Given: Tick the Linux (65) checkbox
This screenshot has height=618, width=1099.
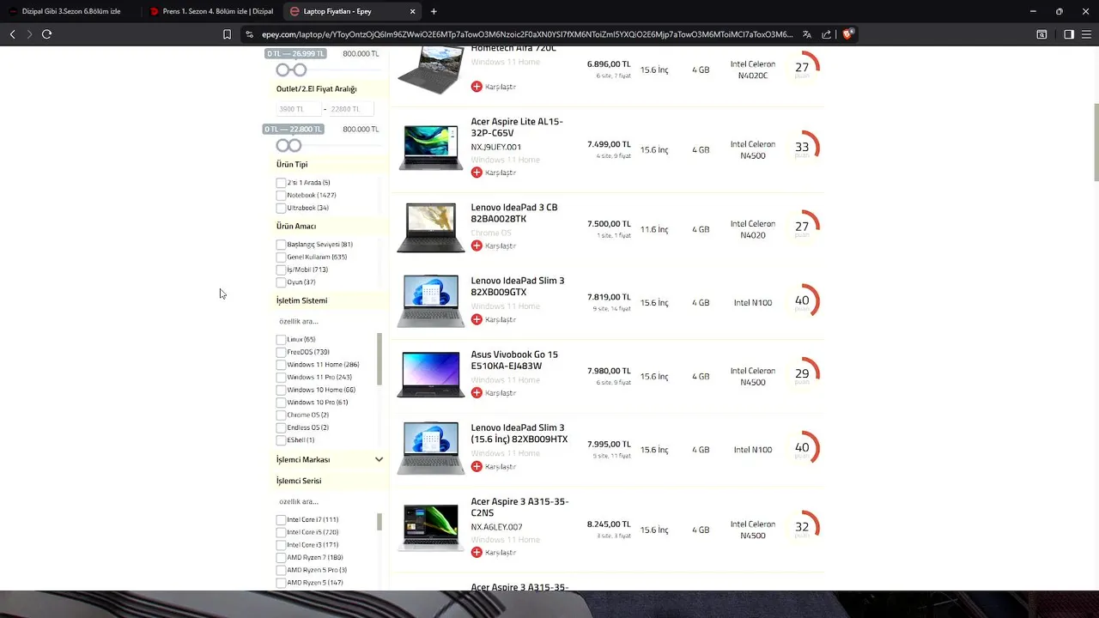Looking at the screenshot, I should (x=281, y=339).
